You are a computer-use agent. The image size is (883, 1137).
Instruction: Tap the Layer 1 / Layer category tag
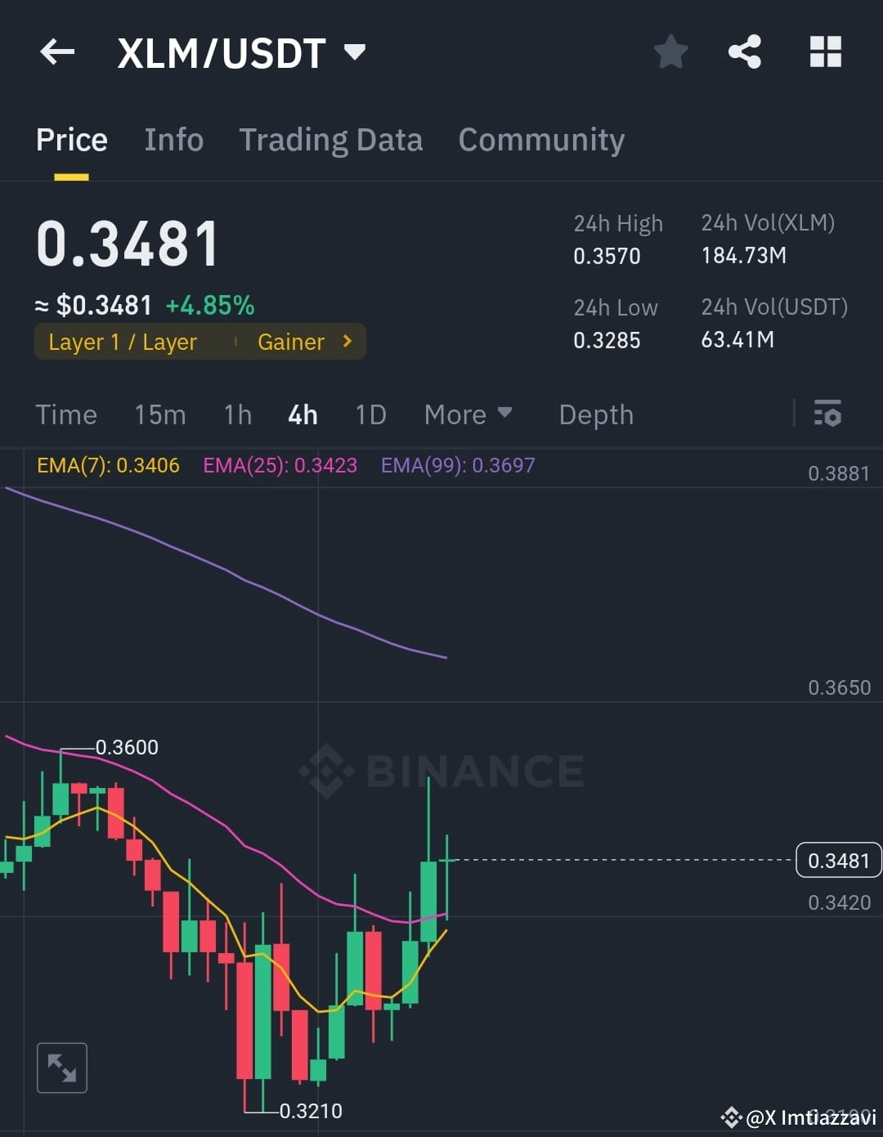click(x=123, y=342)
